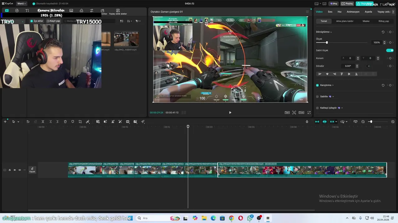
Task: Open the media sort dropdown
Action: coord(130,21)
